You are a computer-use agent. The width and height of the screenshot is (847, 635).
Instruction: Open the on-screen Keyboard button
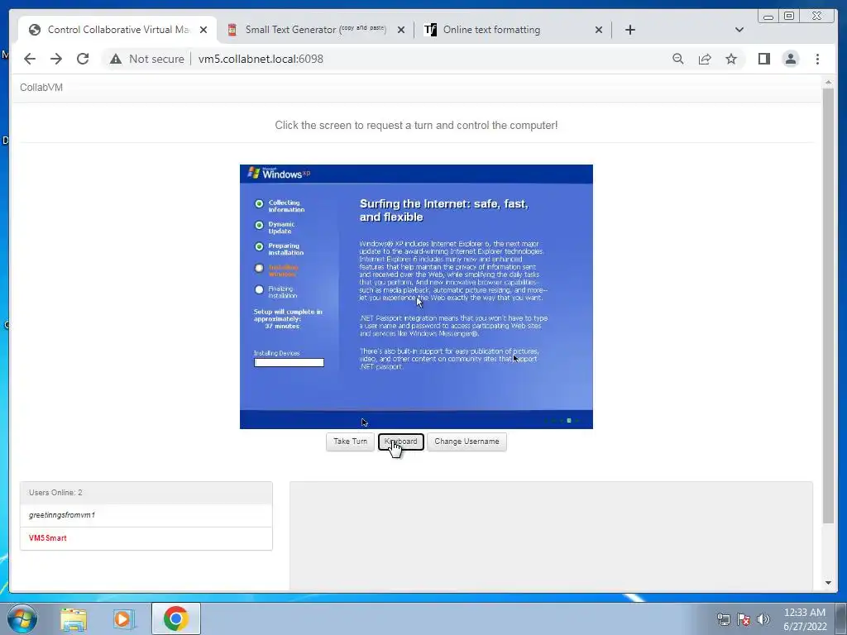pyautogui.click(x=401, y=442)
